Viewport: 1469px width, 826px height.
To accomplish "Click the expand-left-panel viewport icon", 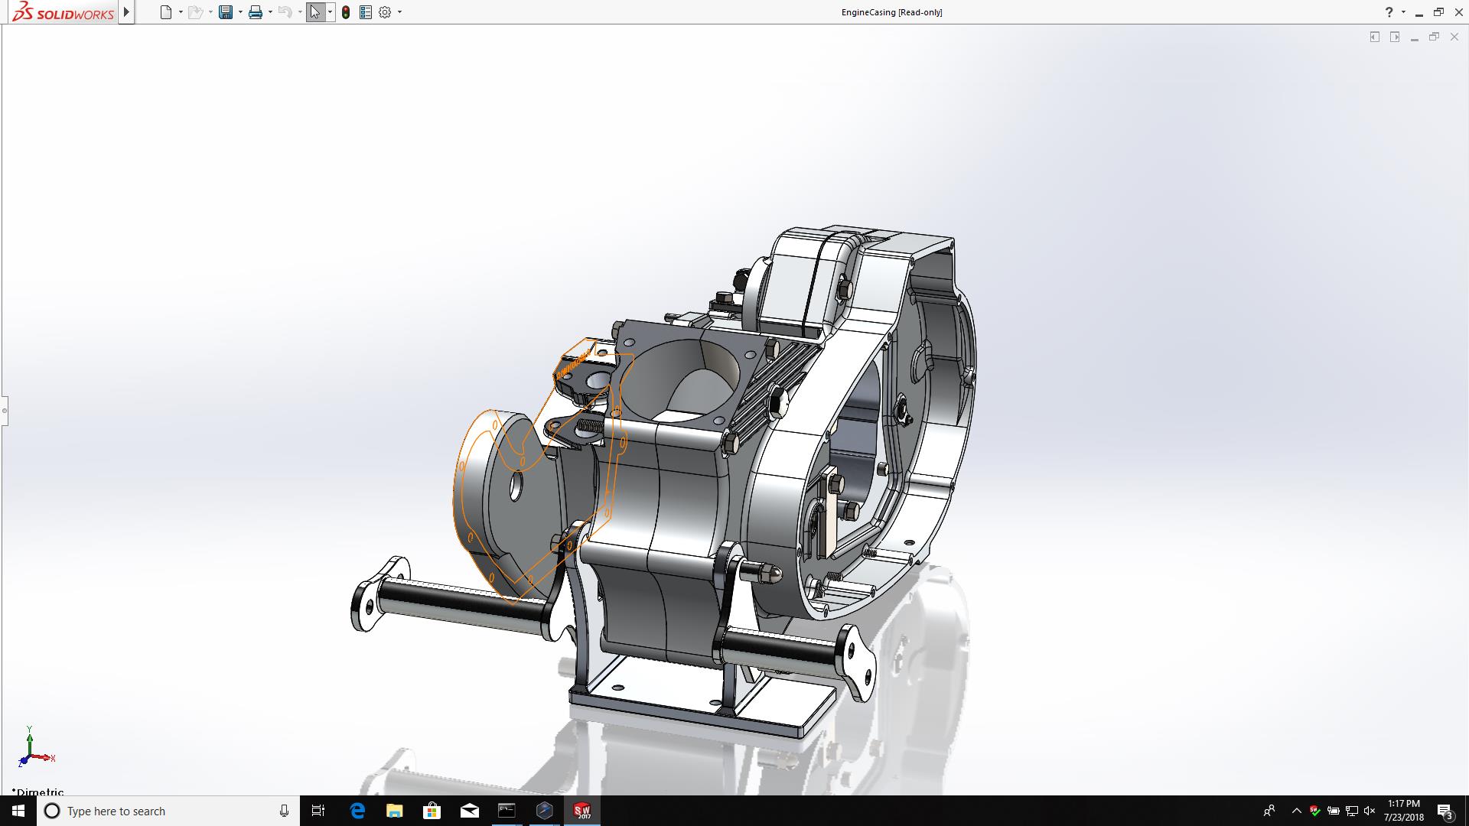I will (1374, 37).
